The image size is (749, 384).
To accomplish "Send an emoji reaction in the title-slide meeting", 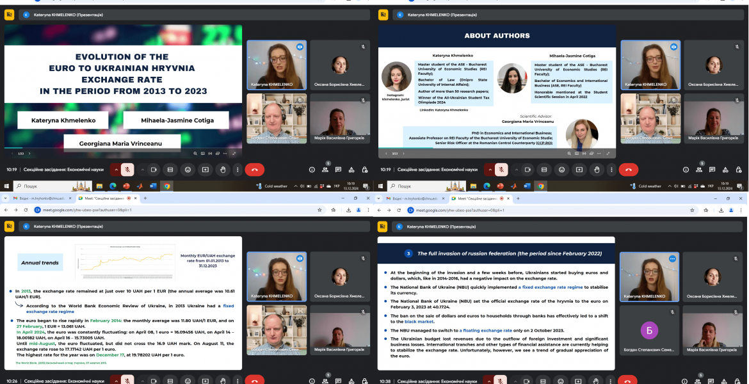I will tap(188, 170).
